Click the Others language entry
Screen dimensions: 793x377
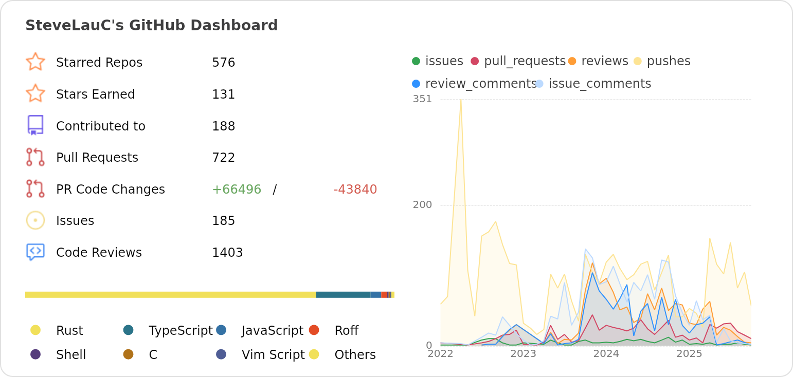coord(355,354)
